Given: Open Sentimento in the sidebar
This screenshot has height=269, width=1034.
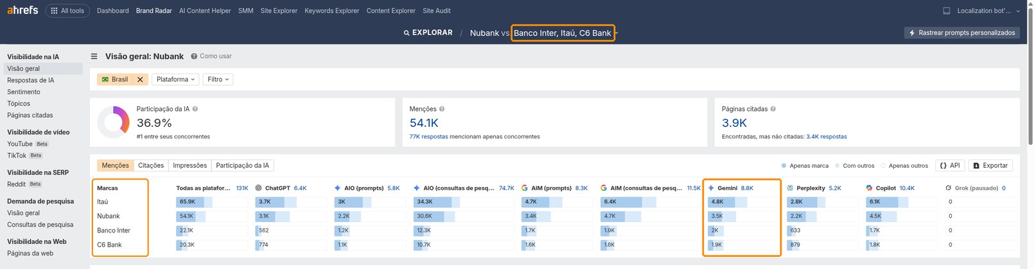Looking at the screenshot, I should (24, 92).
